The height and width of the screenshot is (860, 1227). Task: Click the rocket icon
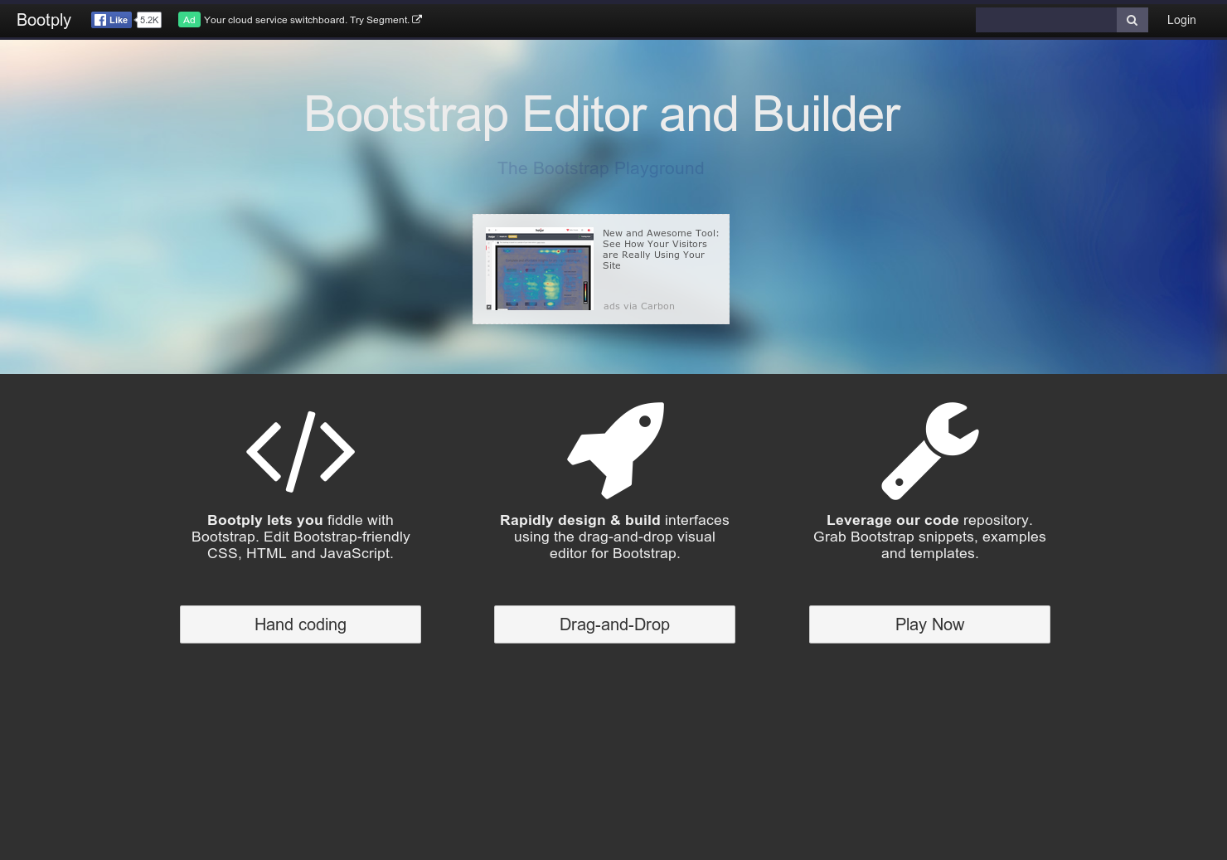click(615, 449)
